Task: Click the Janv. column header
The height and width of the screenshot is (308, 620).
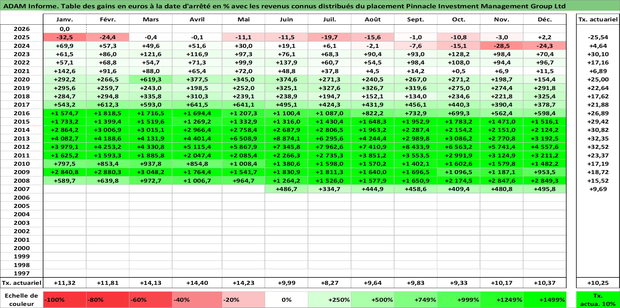Action: point(64,19)
